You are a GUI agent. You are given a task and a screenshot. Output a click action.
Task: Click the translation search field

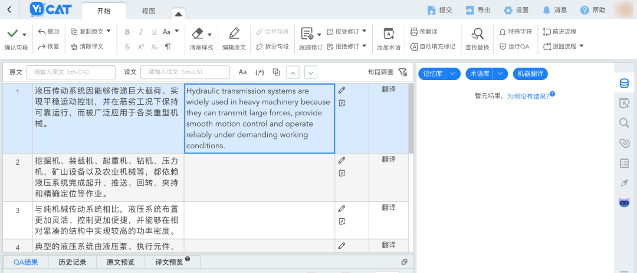tap(185, 72)
